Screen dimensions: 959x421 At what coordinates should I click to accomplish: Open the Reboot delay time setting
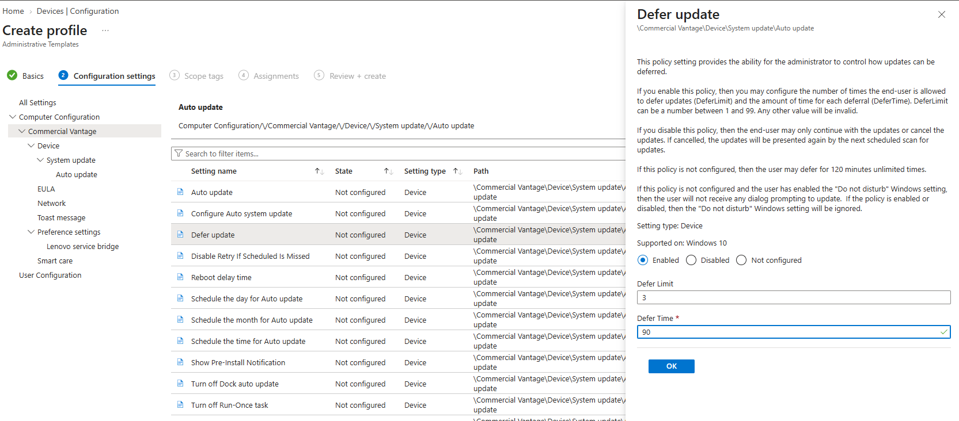(x=222, y=278)
